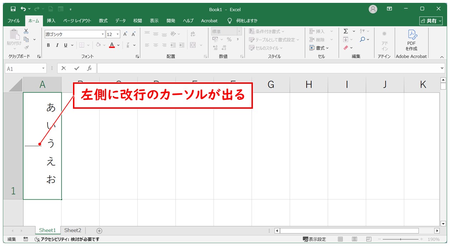
Task: Open the font settings dialog launcher
Action: point(137,56)
